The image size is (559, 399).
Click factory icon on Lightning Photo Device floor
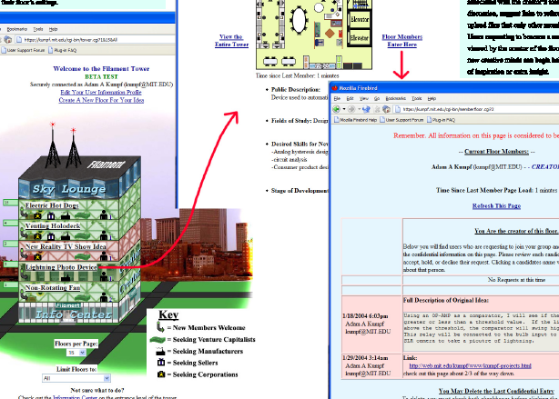click(x=66, y=276)
